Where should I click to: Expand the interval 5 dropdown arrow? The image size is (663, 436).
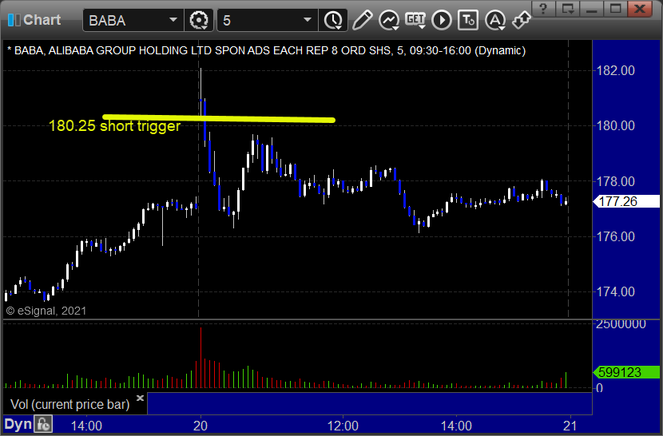(308, 20)
